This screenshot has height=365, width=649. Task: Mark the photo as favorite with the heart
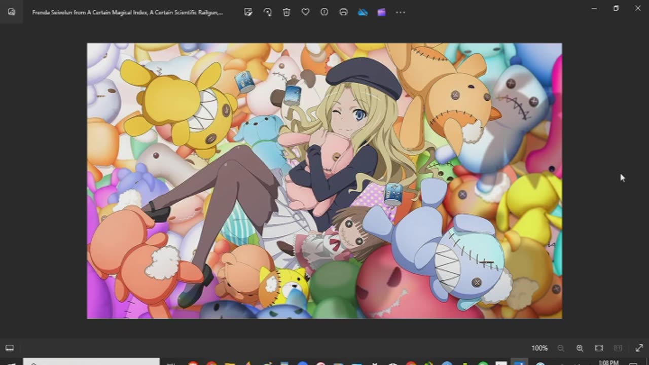tap(305, 12)
